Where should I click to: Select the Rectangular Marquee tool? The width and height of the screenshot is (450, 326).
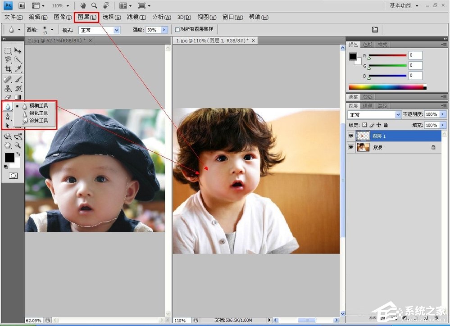[8, 51]
